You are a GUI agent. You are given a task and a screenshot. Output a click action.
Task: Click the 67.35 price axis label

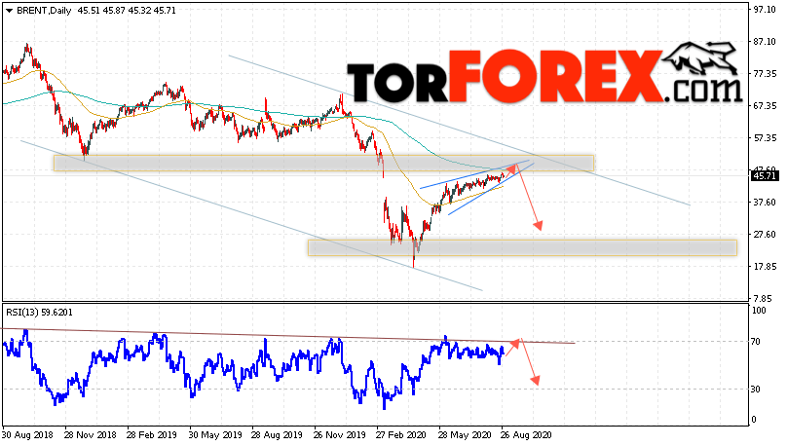765,106
